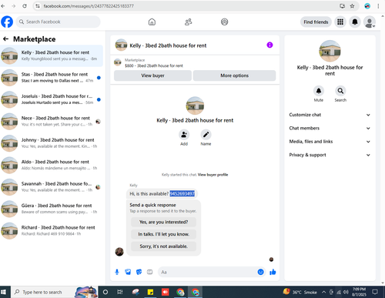The width and height of the screenshot is (385, 298).
Task: Click the browser address bar URL
Action: 89,6
